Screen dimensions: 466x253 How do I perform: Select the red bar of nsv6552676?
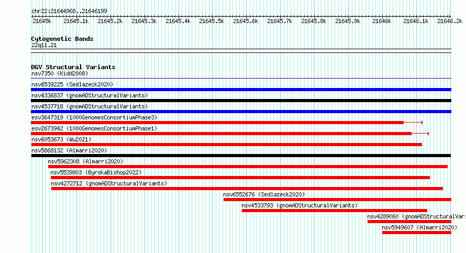(x=337, y=200)
